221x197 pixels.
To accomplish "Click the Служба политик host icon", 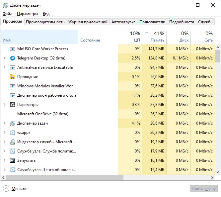I will 13,151.
